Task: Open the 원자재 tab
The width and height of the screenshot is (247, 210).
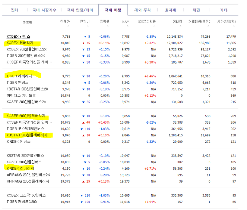Action: click(170, 10)
